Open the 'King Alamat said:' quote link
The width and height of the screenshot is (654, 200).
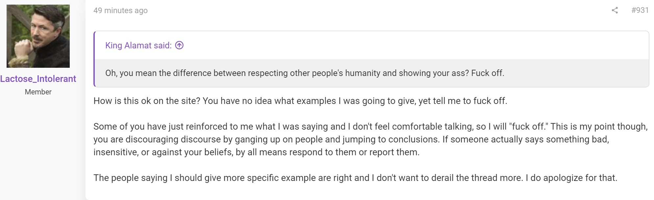pos(138,45)
